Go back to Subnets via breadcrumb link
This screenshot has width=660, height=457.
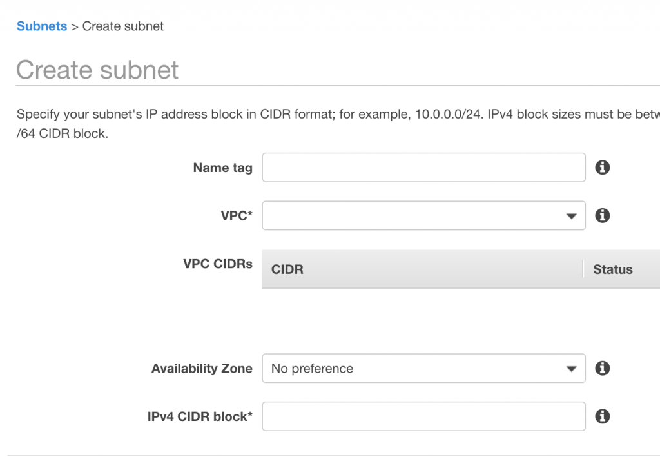[x=42, y=26]
